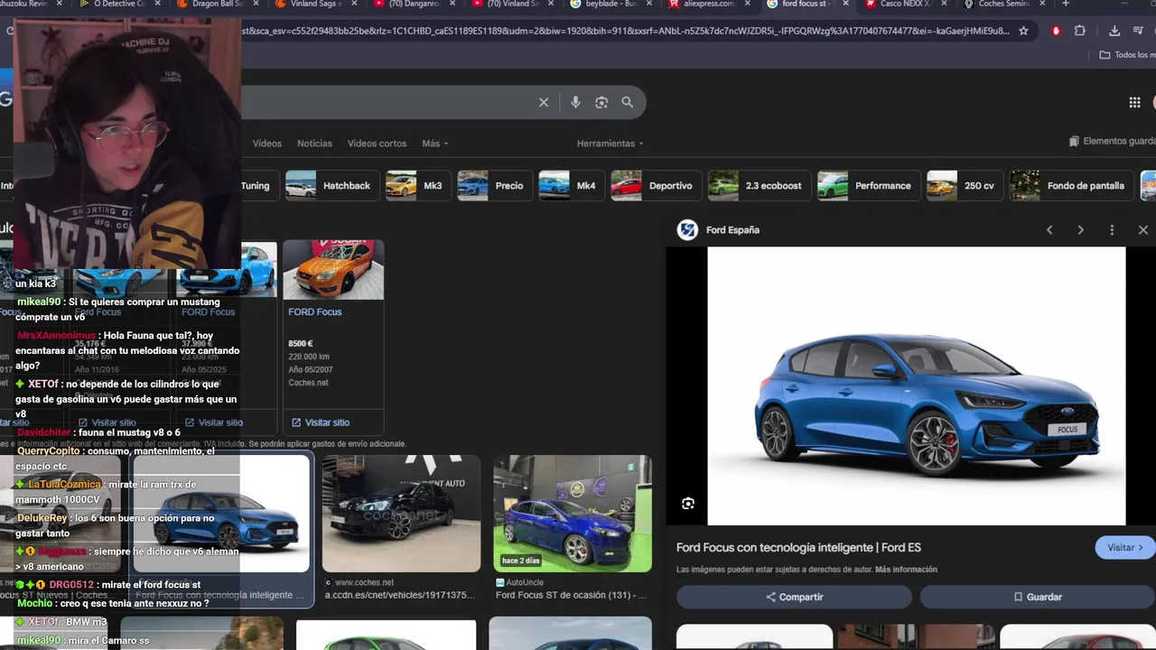Open large blue Ford Focus preview image
This screenshot has width=1156, height=650.
(x=916, y=385)
